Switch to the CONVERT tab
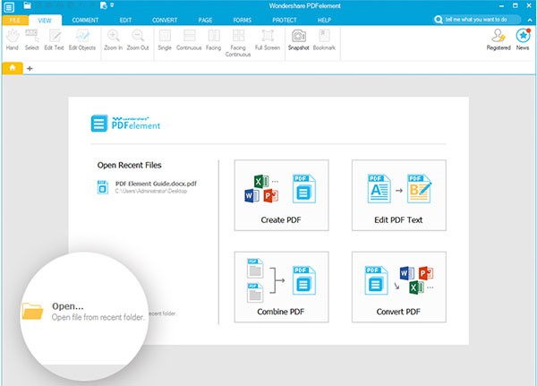Viewport: 537px width, 386px height. pos(165,21)
